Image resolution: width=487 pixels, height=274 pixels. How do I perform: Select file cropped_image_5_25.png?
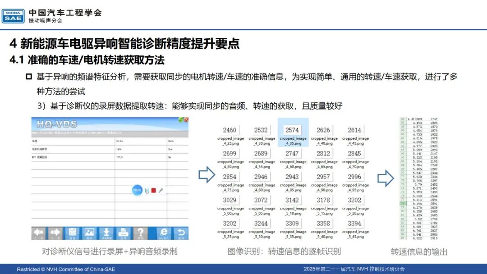[x=230, y=228]
